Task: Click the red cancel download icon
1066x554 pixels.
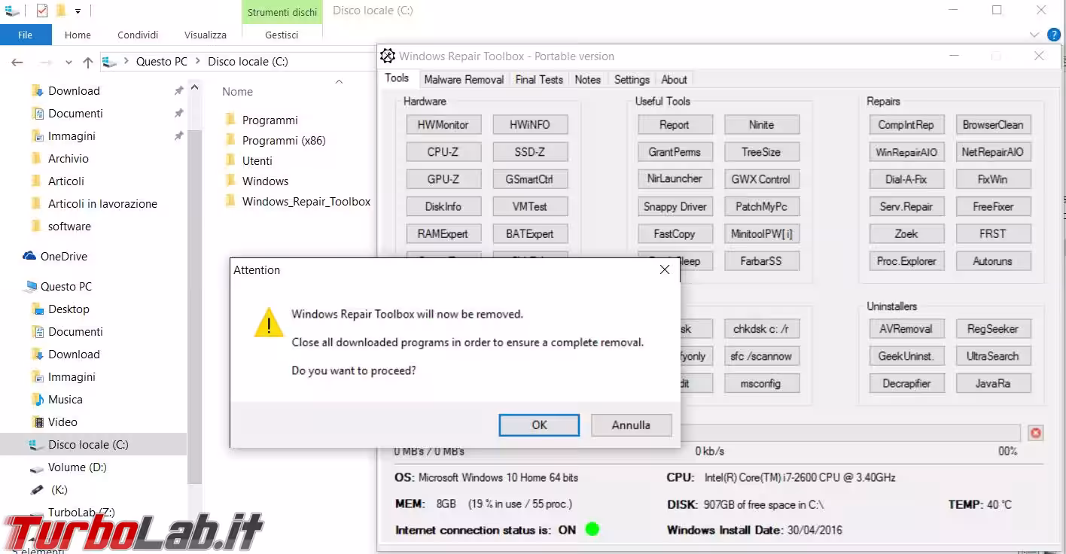Action: (x=1036, y=433)
